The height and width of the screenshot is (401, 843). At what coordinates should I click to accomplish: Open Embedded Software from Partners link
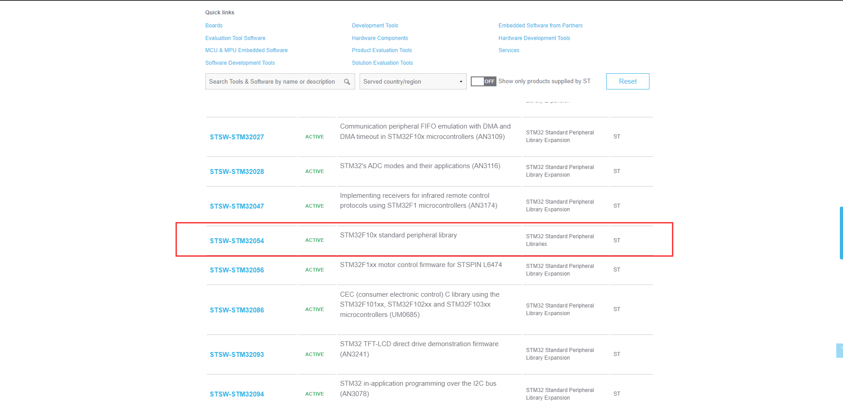(541, 26)
